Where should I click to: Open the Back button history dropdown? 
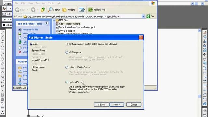(27, 10)
